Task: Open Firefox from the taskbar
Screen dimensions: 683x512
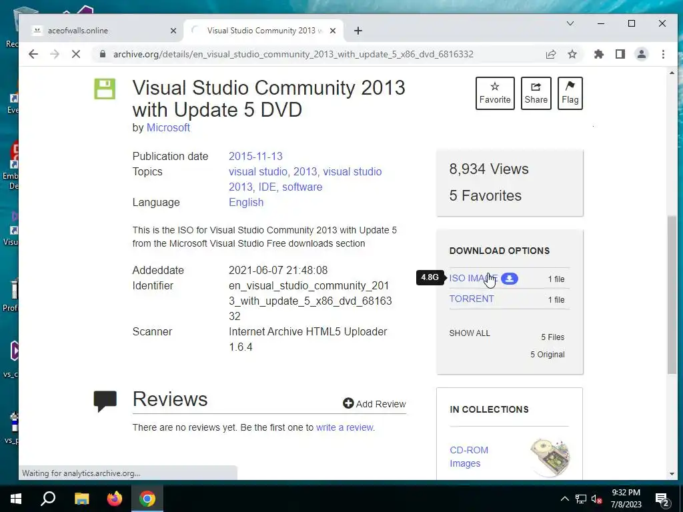Action: click(115, 499)
